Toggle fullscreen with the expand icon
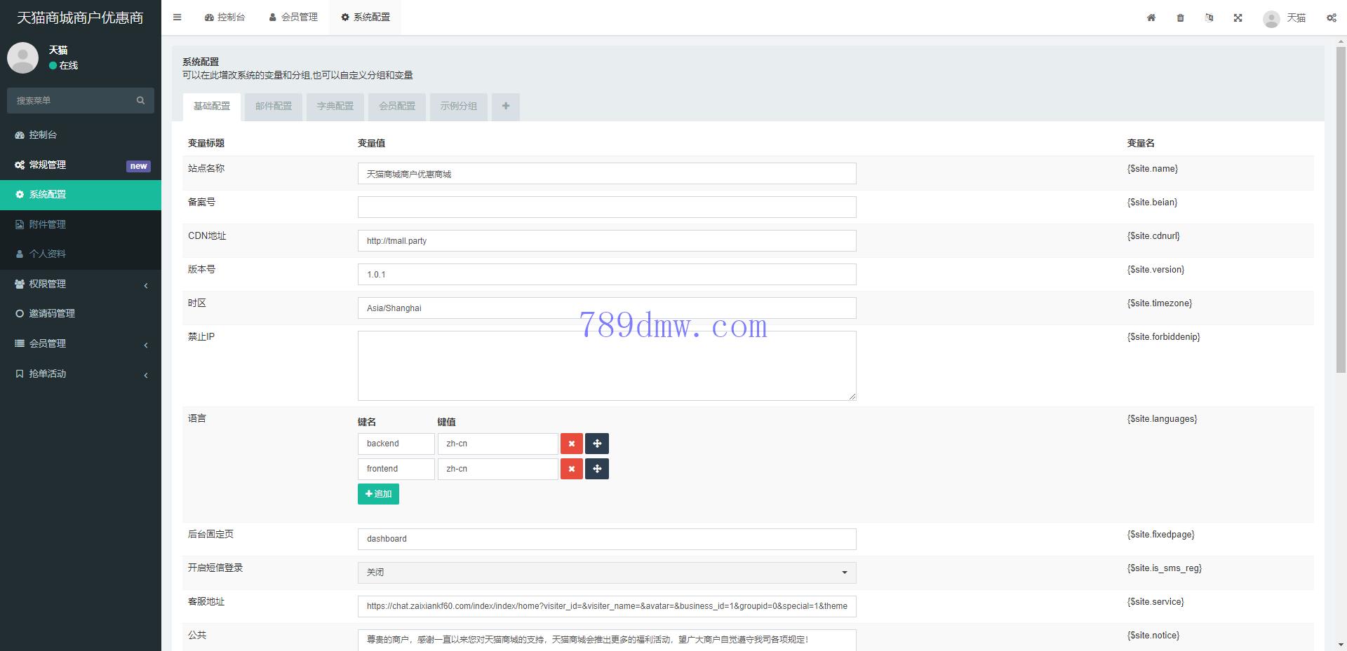The width and height of the screenshot is (1347, 651). click(1238, 18)
